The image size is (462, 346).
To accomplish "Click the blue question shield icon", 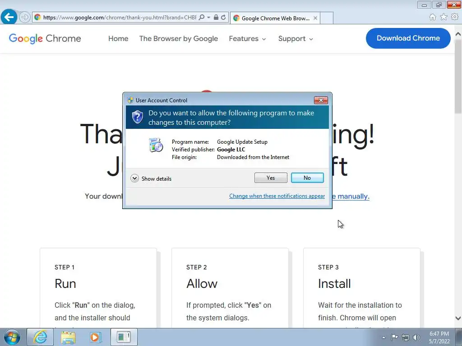I will 137,117.
